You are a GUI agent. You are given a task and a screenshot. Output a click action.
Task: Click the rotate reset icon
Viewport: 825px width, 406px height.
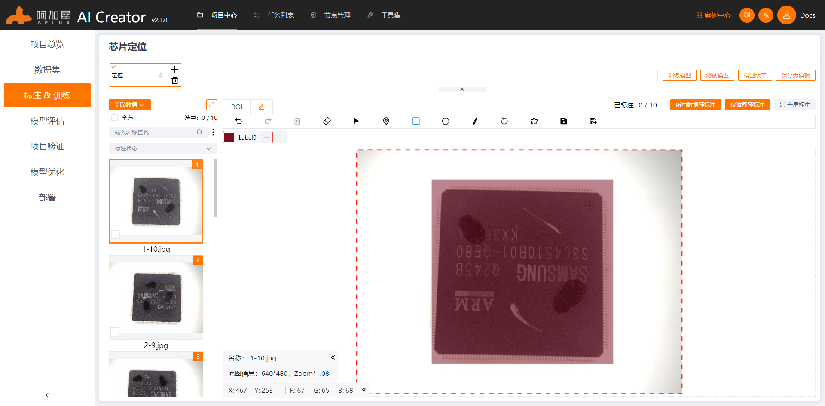(504, 121)
